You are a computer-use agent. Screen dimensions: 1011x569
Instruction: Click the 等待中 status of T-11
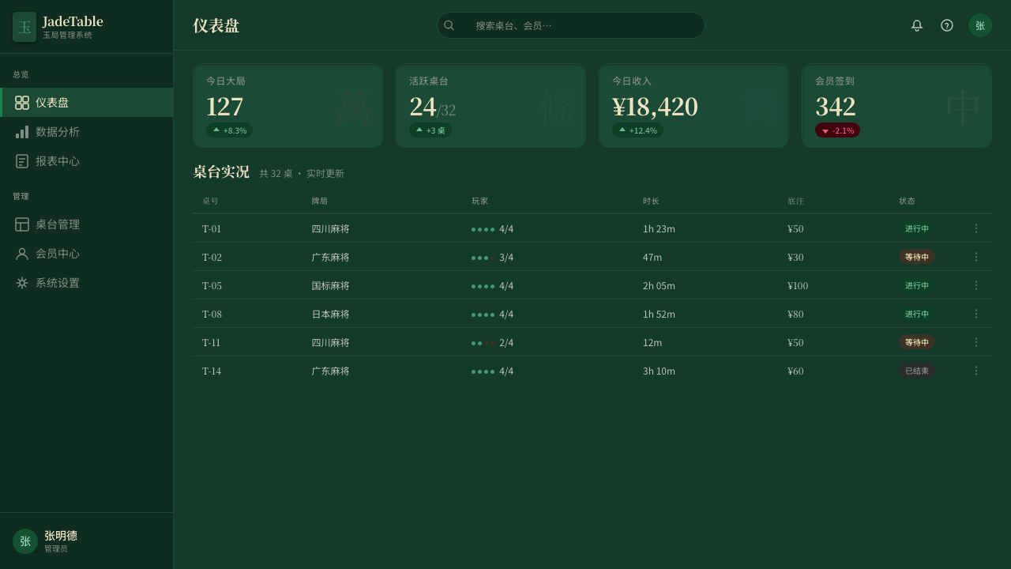tap(917, 342)
